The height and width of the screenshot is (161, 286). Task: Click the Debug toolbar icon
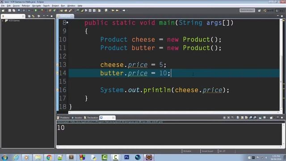point(29,11)
